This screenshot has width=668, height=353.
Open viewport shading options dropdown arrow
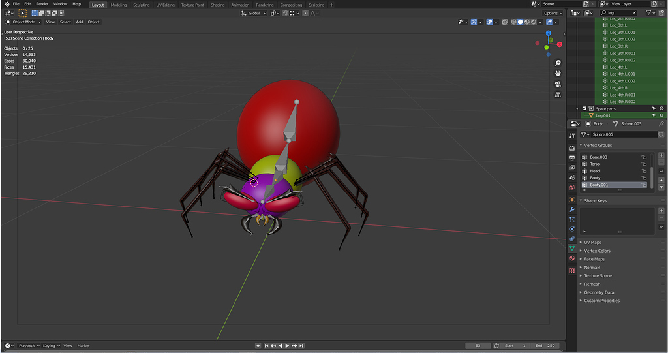[540, 22]
